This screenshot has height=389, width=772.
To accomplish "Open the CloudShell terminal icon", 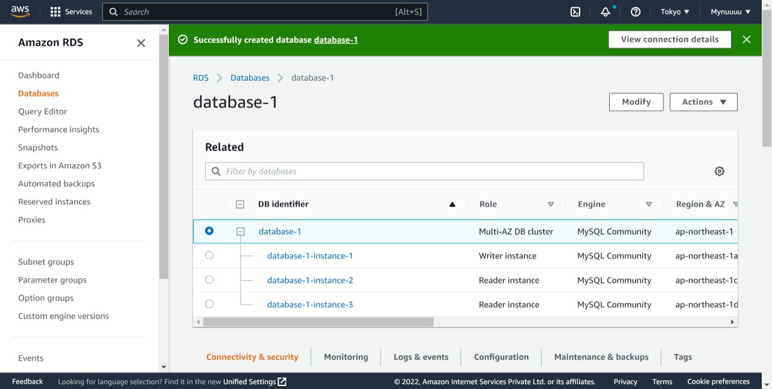I will [575, 11].
